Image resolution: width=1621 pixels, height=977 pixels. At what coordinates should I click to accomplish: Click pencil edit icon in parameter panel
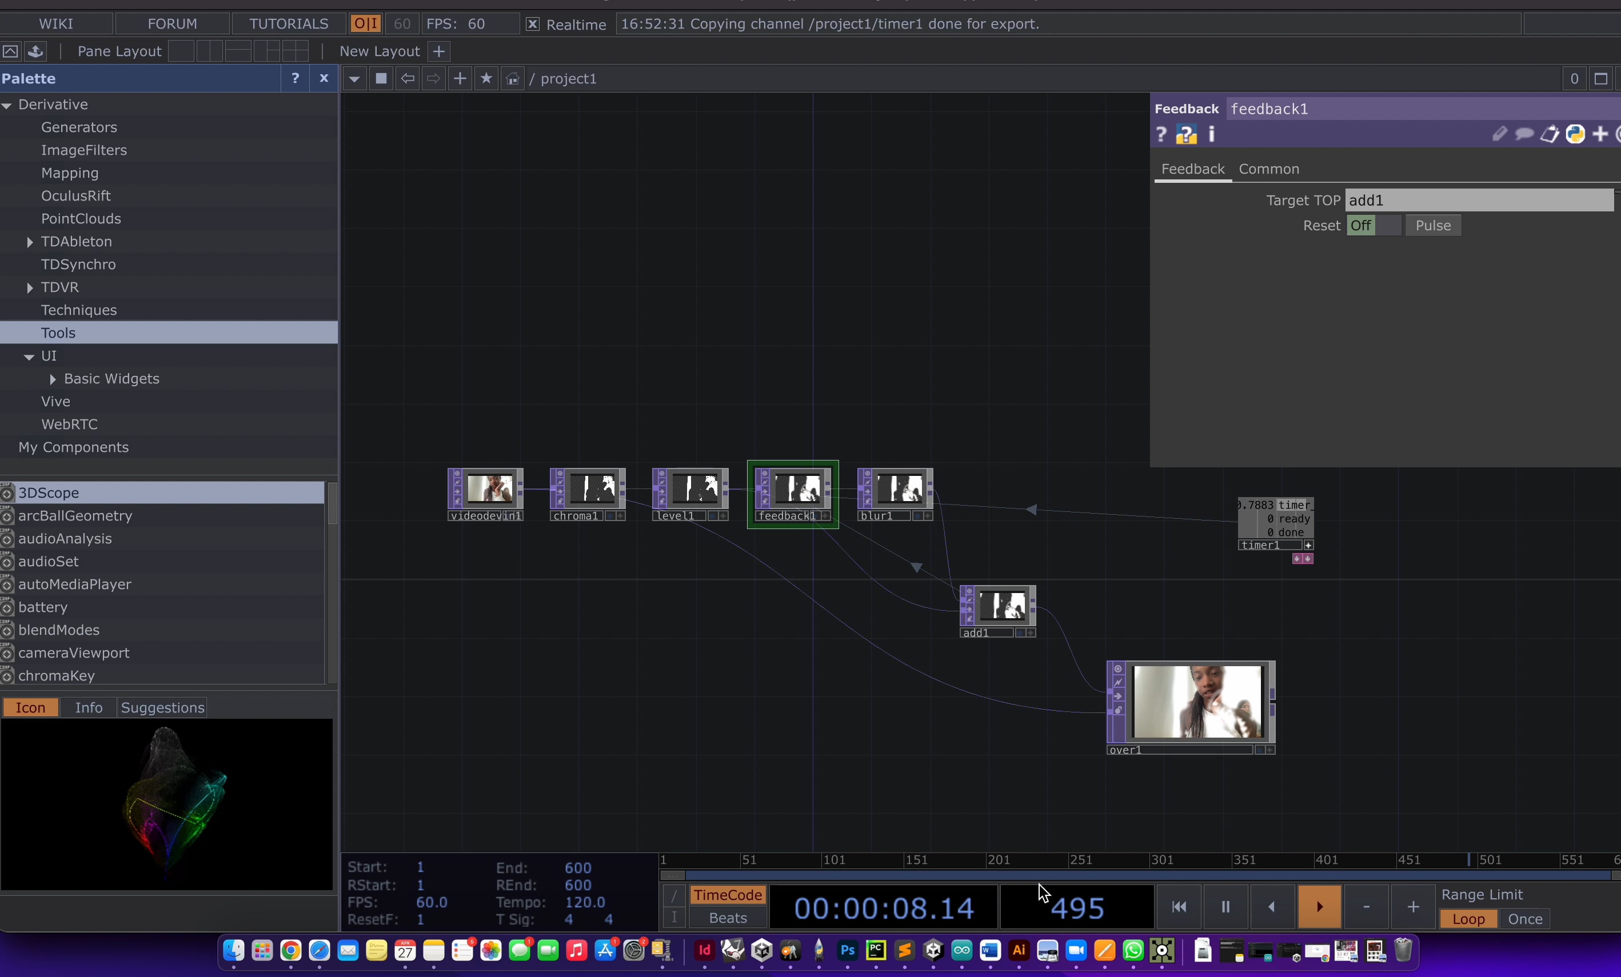1499,134
